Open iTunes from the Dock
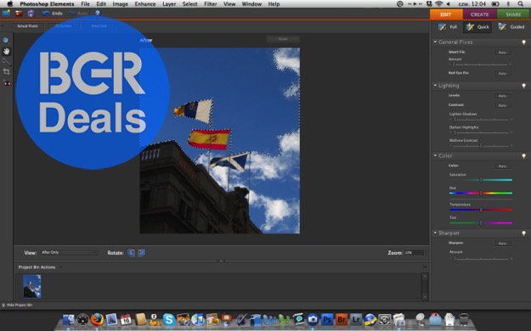Screen dimensions: 531x331 click(x=197, y=319)
